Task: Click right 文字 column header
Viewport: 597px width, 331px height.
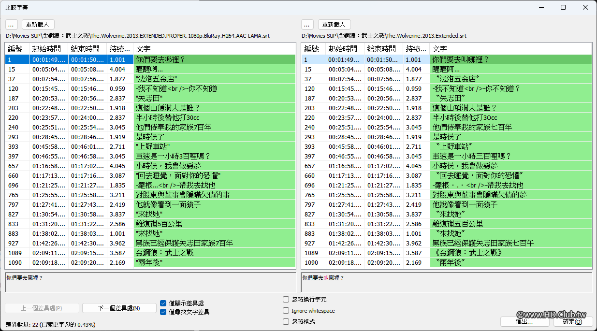Action: click(x=510, y=49)
